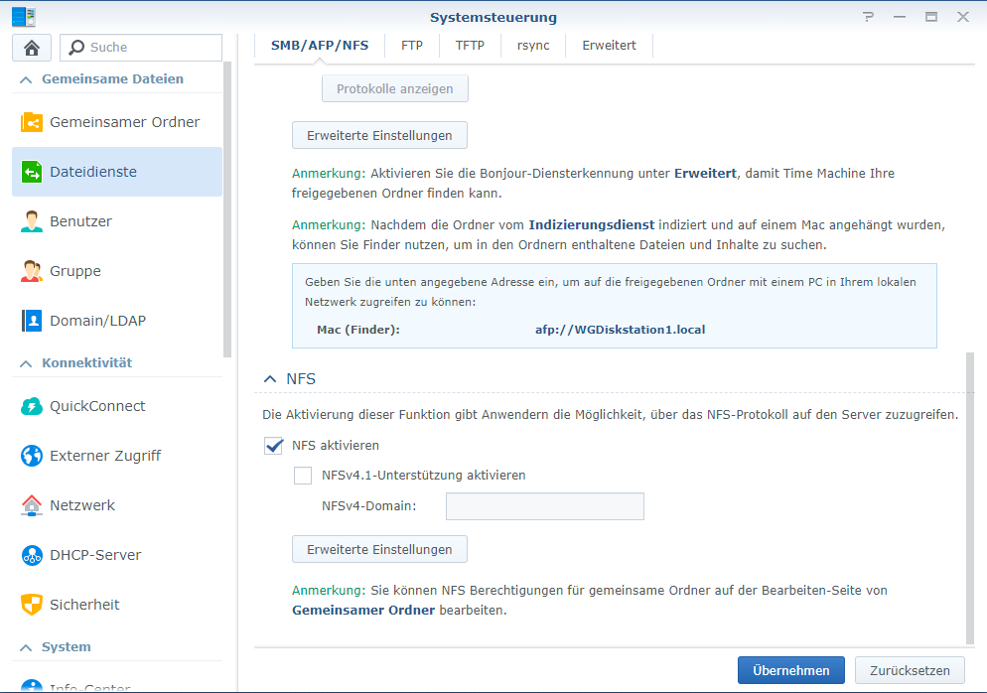Collapse the Konnektivität sidebar group

(24, 363)
